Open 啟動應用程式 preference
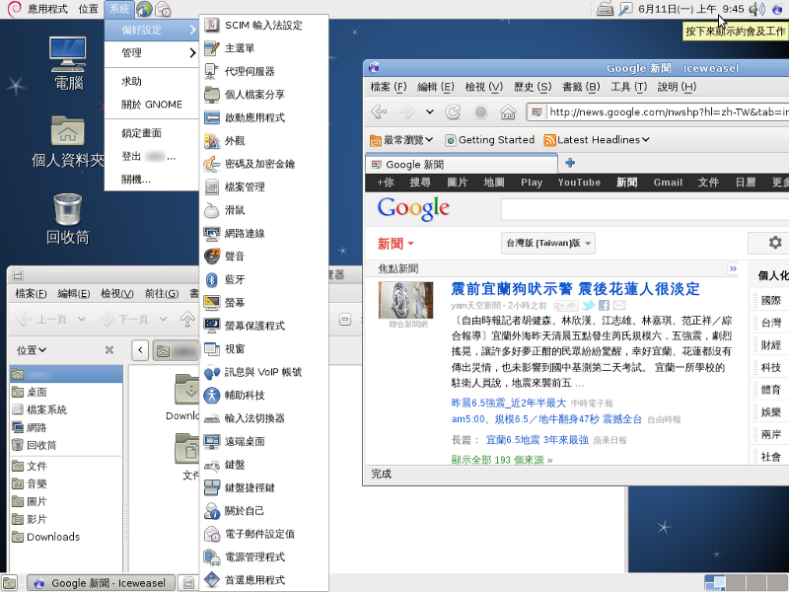 (264, 117)
